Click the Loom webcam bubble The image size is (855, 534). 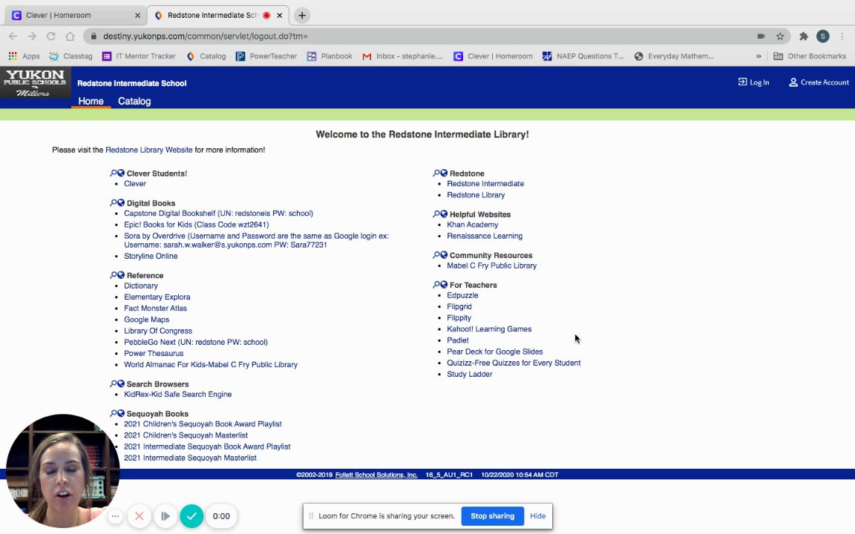[62, 472]
